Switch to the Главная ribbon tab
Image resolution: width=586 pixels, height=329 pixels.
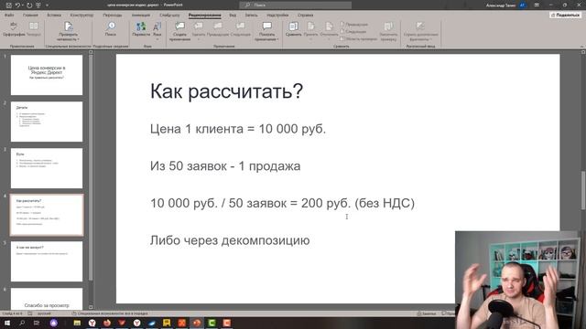tap(30, 16)
